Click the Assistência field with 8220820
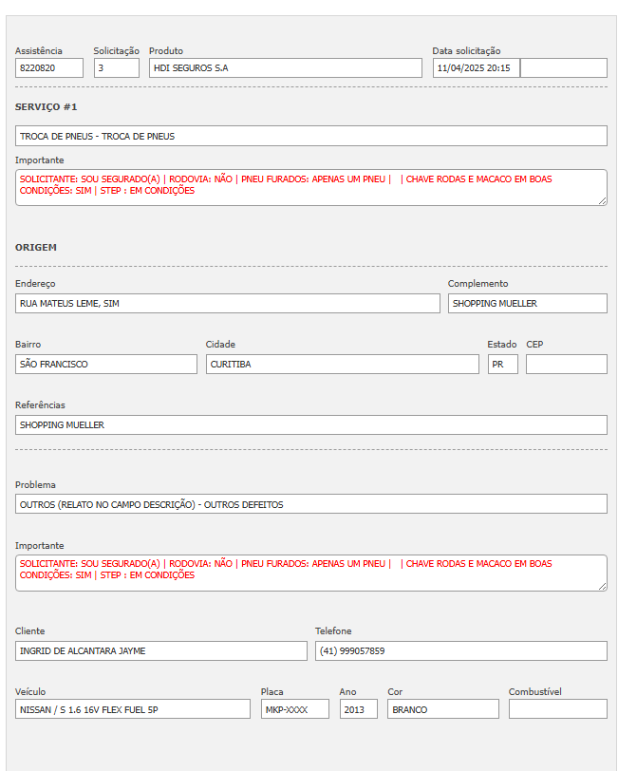The height and width of the screenshot is (771, 618). [x=49, y=68]
